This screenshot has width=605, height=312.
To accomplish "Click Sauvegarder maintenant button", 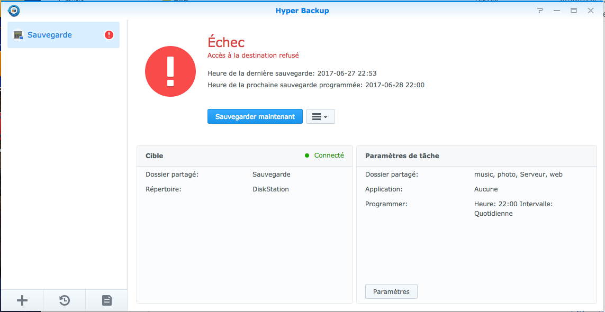I will (255, 116).
